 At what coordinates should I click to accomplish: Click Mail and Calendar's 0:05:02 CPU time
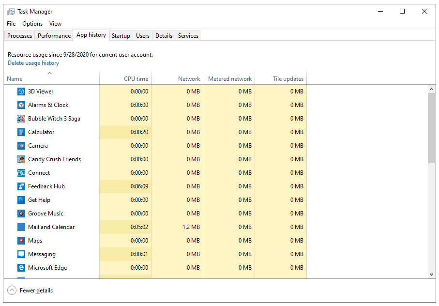click(x=139, y=227)
